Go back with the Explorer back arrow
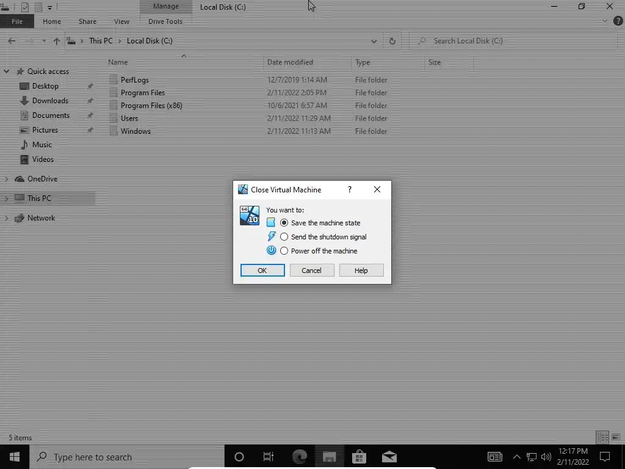The width and height of the screenshot is (625, 469). pos(12,41)
